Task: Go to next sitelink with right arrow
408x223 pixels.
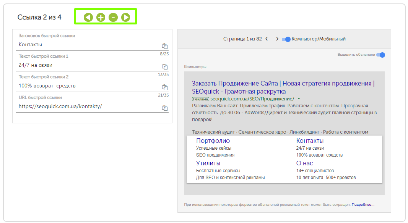Action: pos(126,18)
